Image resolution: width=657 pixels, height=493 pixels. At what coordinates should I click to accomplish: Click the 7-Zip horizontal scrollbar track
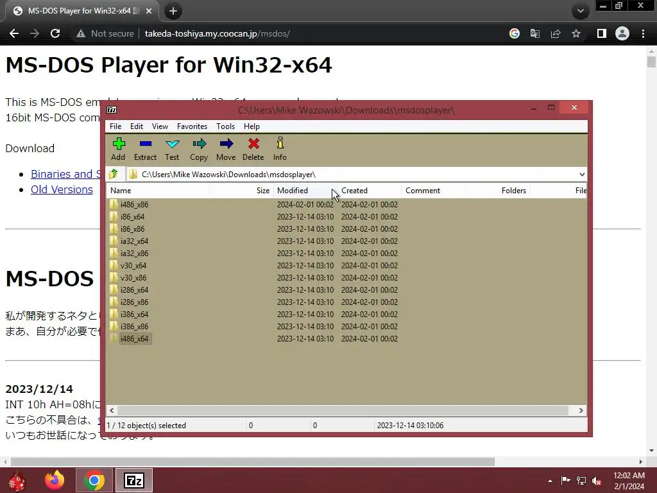pyautogui.click(x=346, y=410)
